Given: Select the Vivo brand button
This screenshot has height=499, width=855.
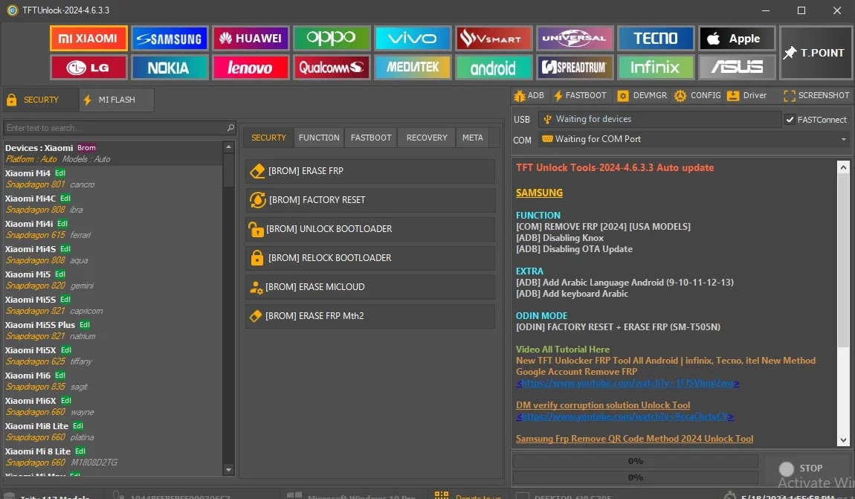Looking at the screenshot, I should point(413,38).
